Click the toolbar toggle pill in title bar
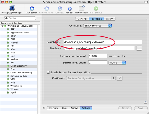This screenshot has height=114, width=149. click(145, 2)
